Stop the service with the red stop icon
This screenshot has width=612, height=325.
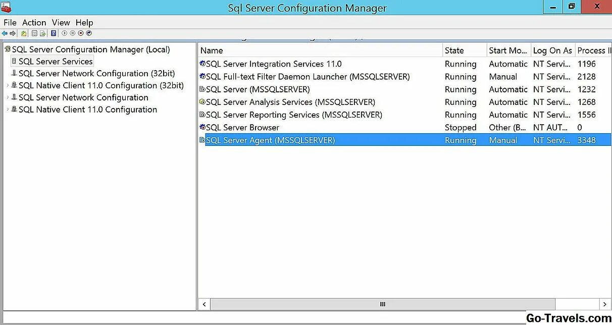coord(81,33)
